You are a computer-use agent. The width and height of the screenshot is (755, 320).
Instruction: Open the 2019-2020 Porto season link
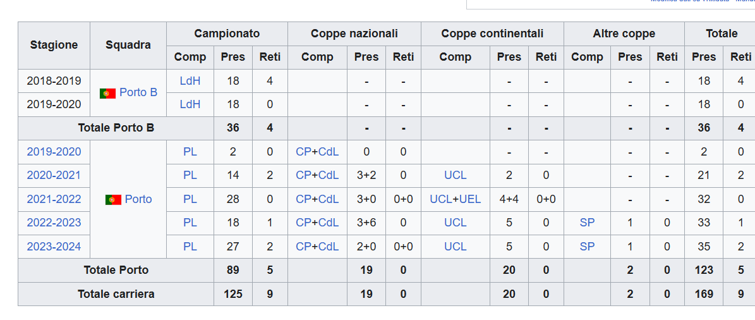[x=54, y=152]
